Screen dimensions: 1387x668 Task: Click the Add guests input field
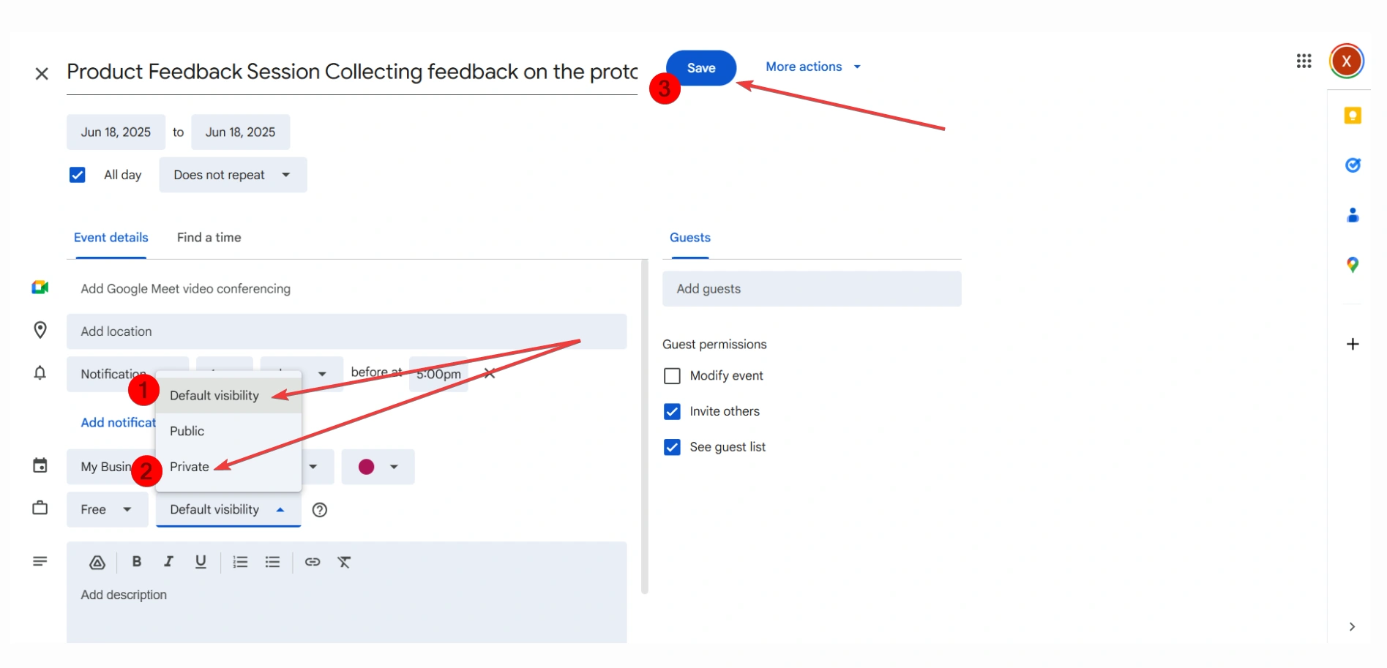[x=811, y=289]
